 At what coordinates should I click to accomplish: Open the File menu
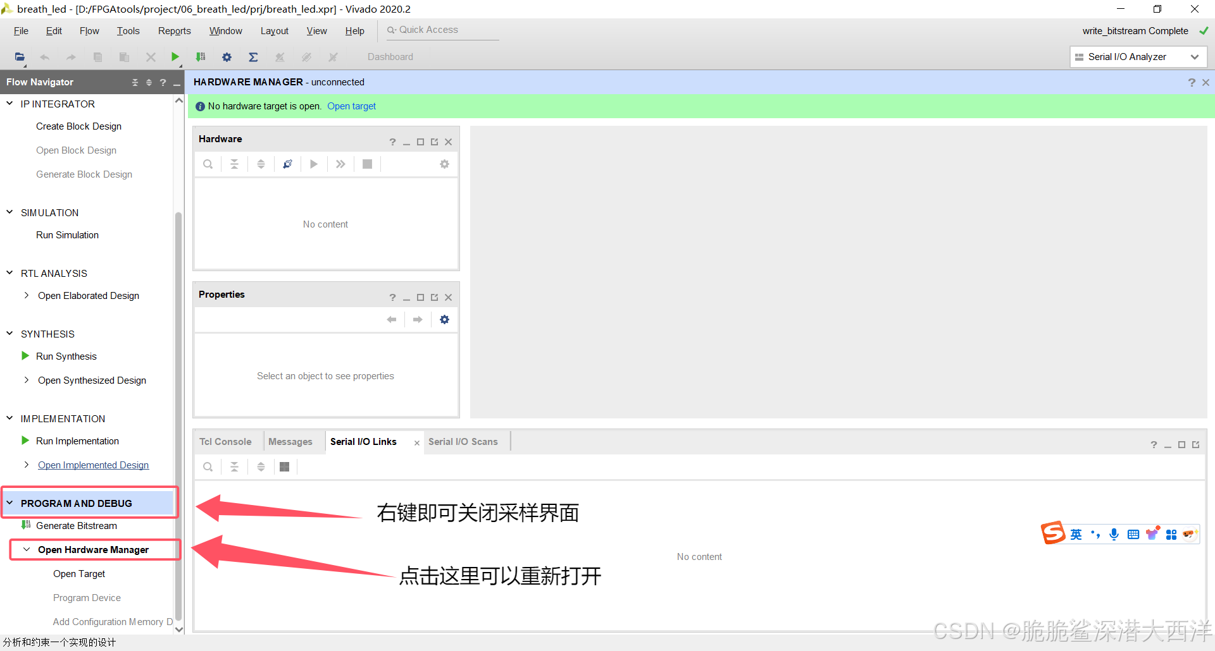(21, 31)
